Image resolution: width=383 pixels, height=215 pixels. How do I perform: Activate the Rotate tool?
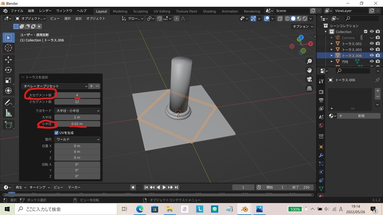8,70
